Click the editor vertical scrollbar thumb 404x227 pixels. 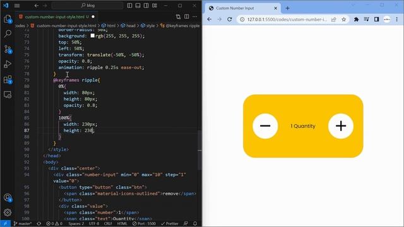pos(199,150)
